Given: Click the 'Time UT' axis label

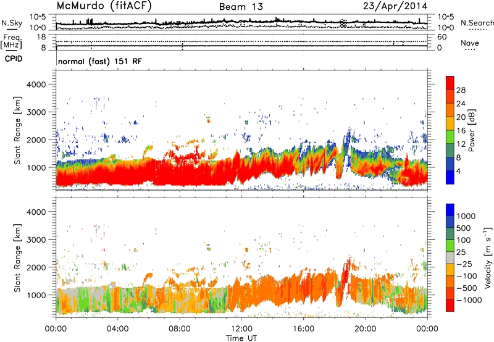Looking at the screenshot, I should (x=241, y=338).
